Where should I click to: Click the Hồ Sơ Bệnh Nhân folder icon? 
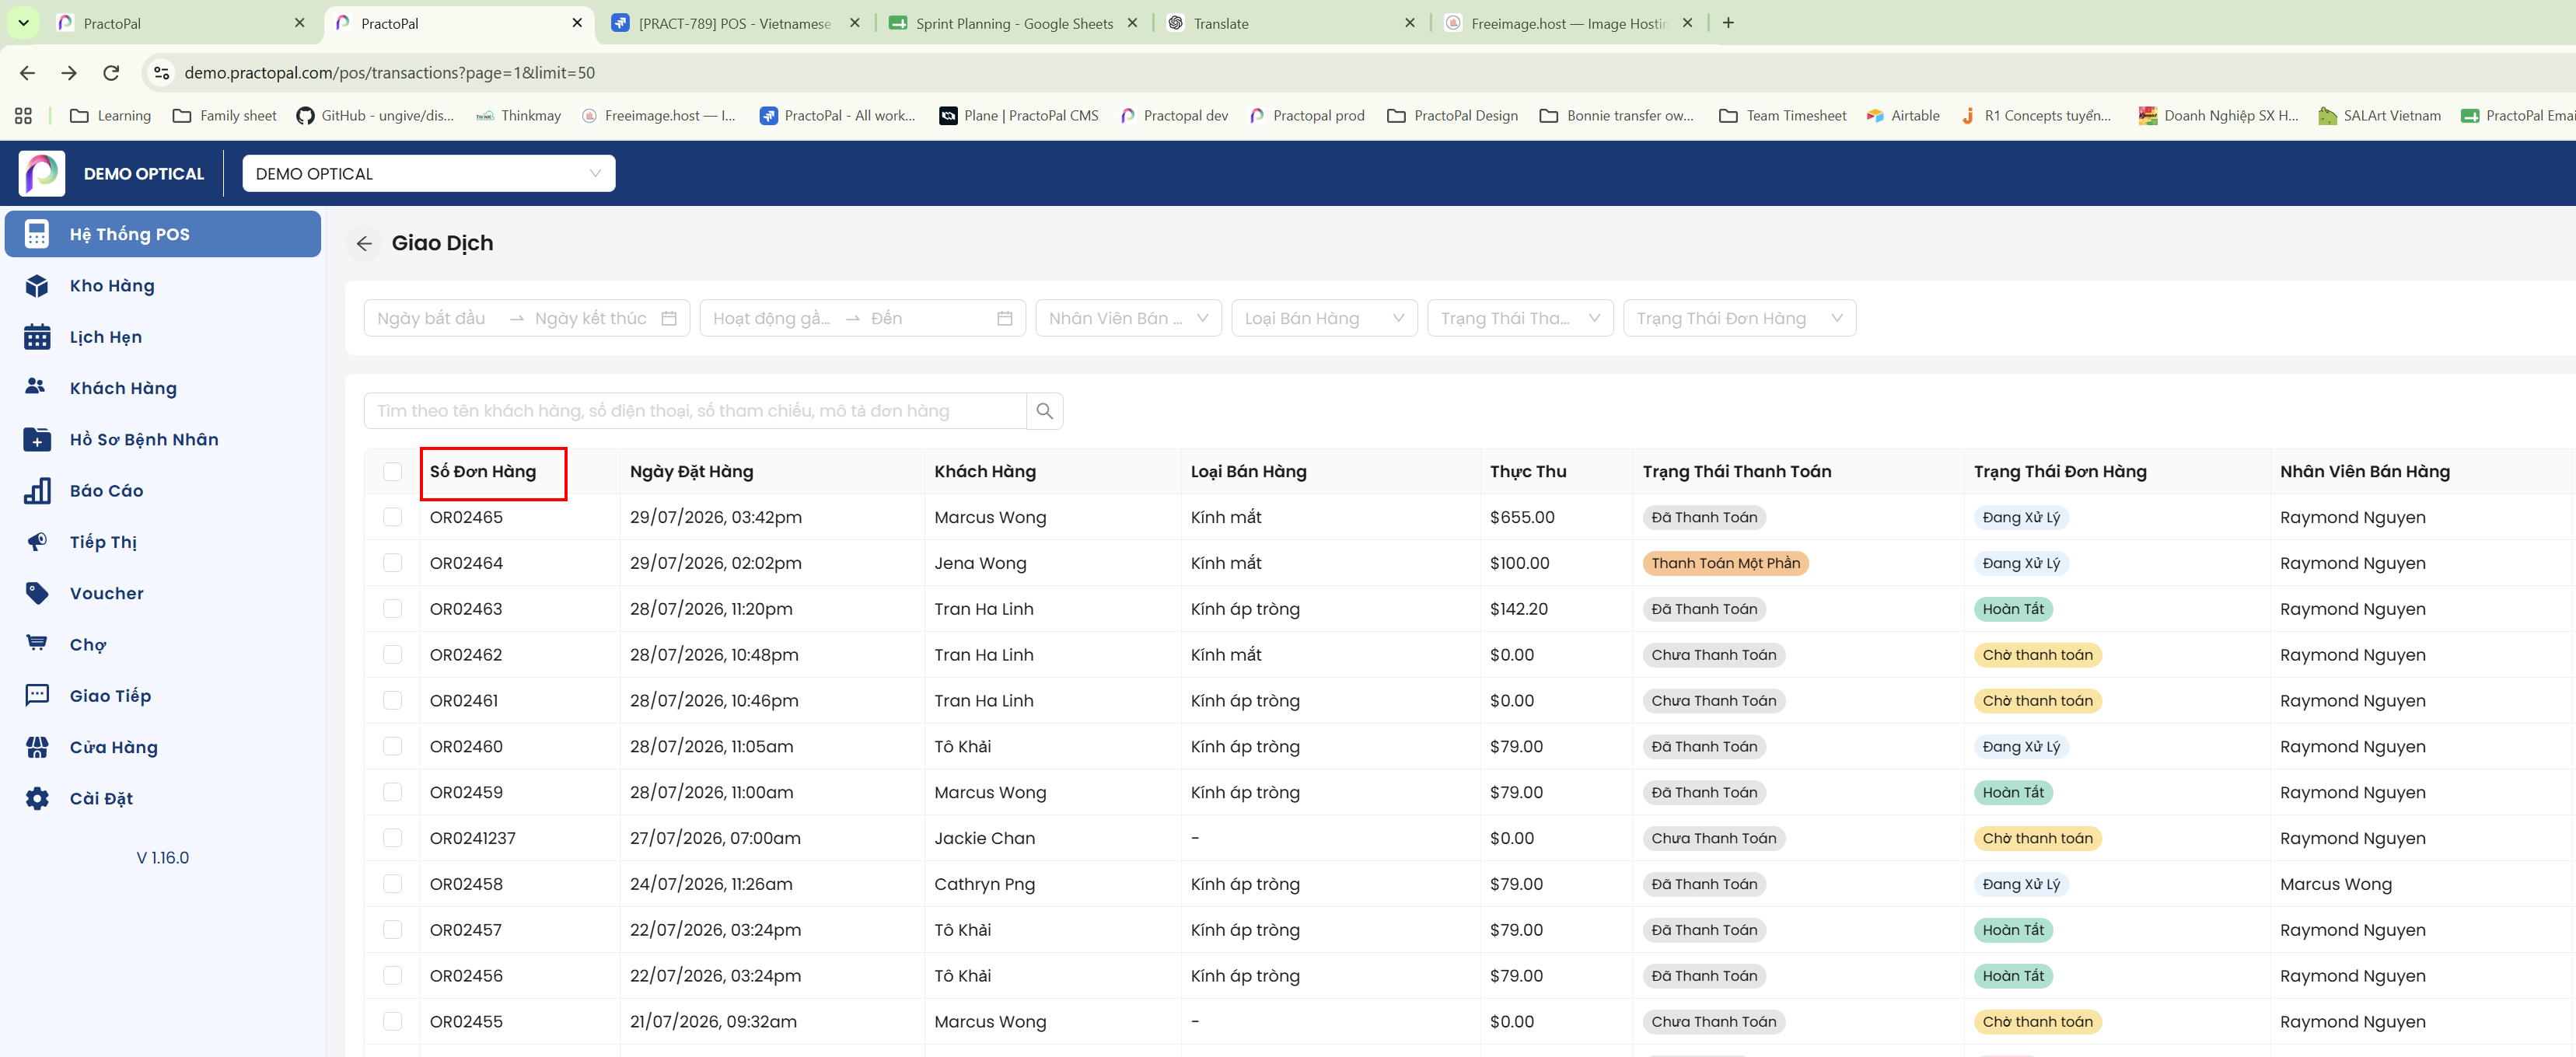tap(37, 439)
